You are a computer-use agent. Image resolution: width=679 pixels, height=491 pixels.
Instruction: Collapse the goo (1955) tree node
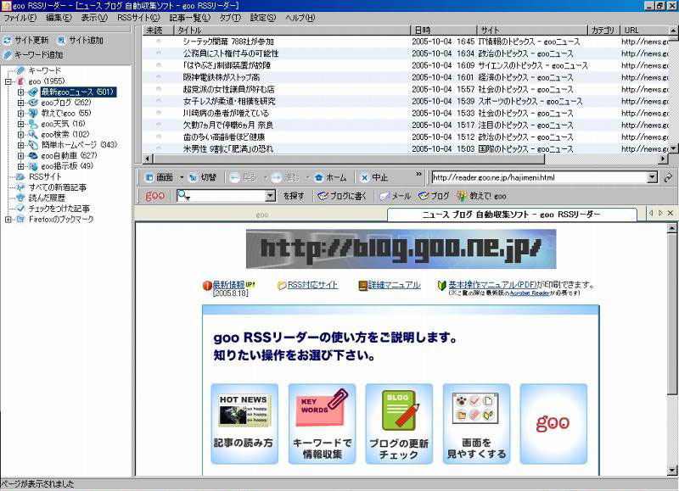click(8, 81)
